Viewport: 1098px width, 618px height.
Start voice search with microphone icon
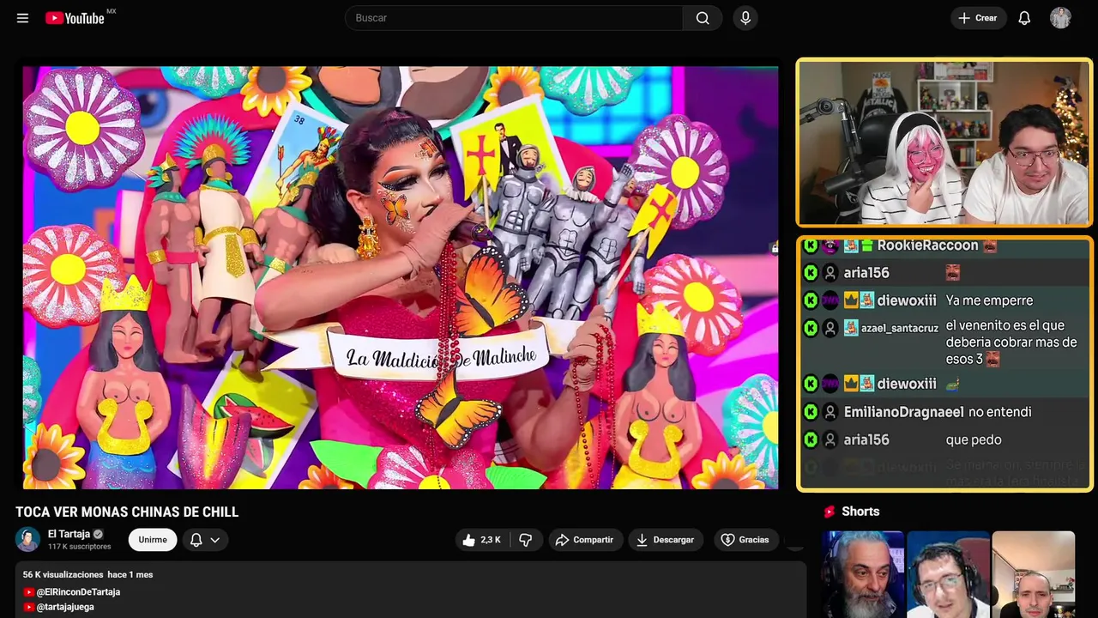[745, 18]
